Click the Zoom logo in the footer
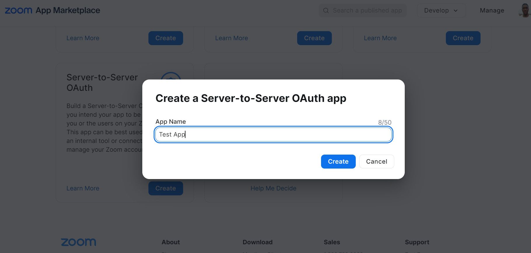 click(78, 242)
